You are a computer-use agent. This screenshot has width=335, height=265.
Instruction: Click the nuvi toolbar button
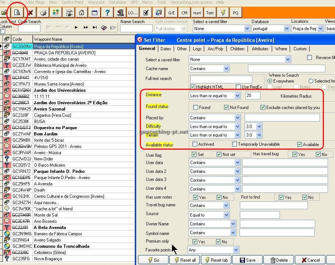197,12
